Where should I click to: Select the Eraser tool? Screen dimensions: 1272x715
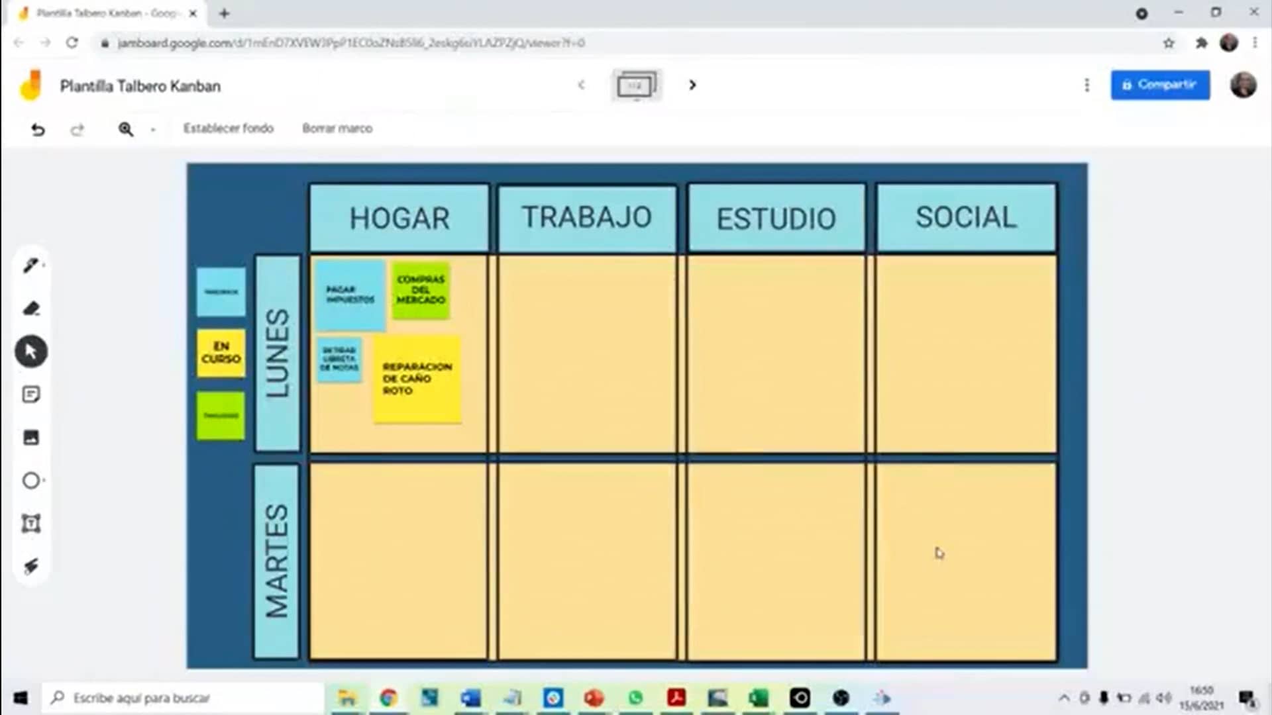click(x=31, y=308)
